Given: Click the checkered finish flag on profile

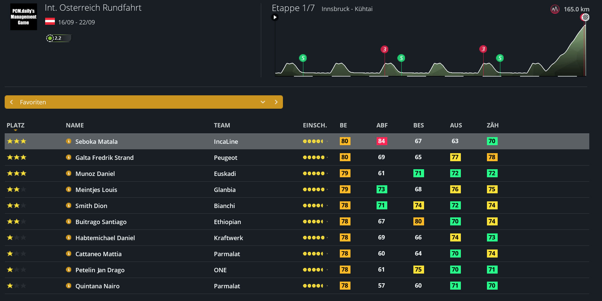Looking at the screenshot, I should tap(585, 17).
